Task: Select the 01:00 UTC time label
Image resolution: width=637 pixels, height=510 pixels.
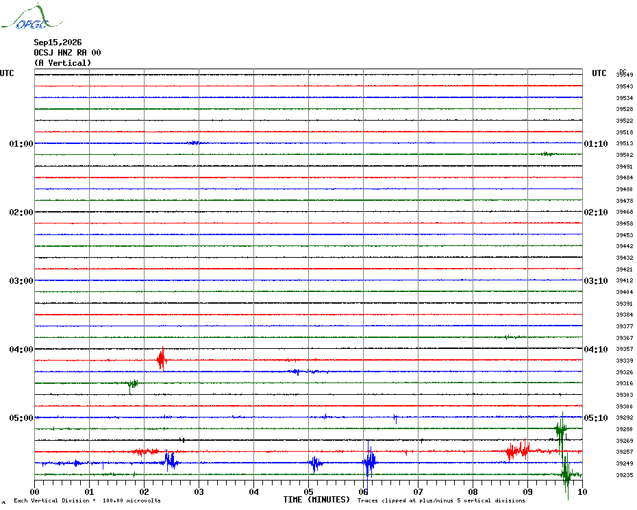Action: 21,144
